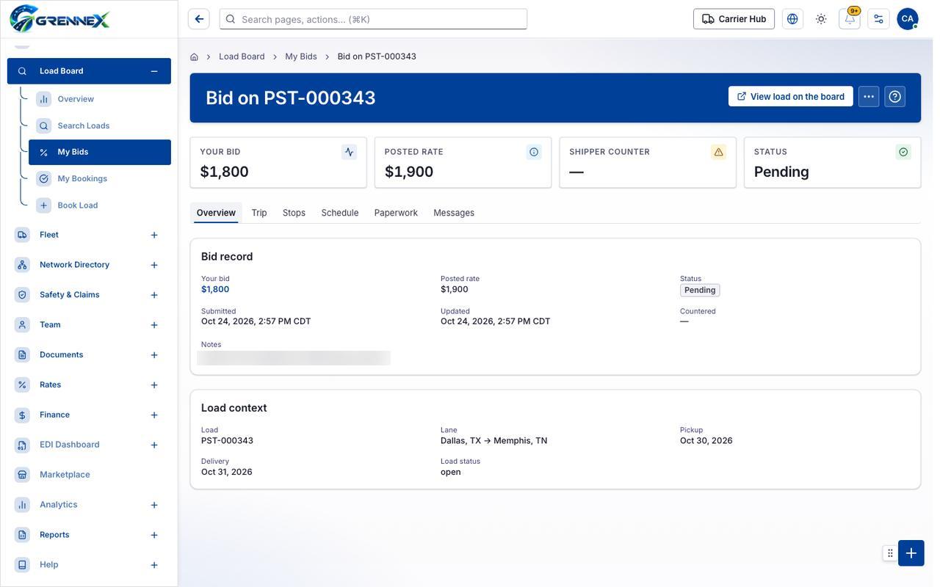Open the Messages tab
940x587 pixels.
tap(454, 213)
